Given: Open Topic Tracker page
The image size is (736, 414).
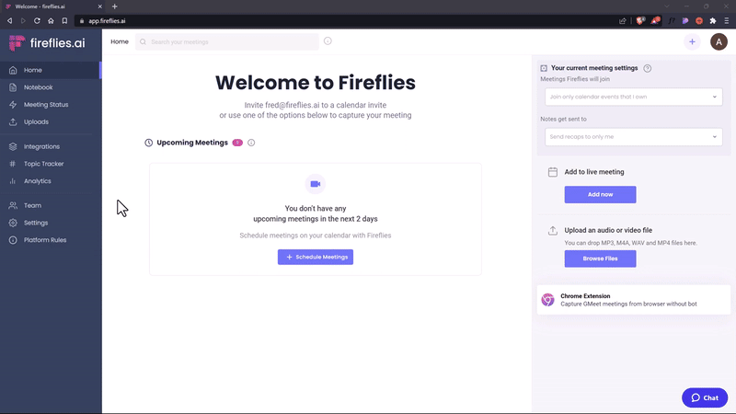Looking at the screenshot, I should click(x=51, y=164).
